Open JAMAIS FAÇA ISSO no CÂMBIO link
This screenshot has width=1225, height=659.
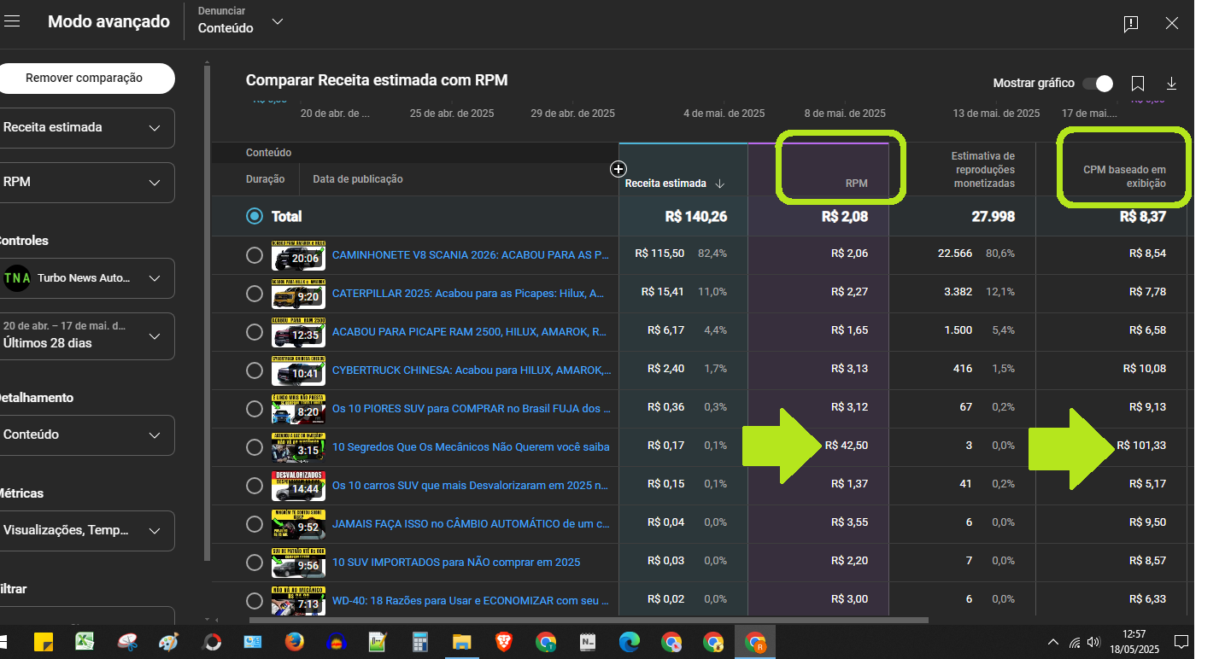pyautogui.click(x=471, y=523)
